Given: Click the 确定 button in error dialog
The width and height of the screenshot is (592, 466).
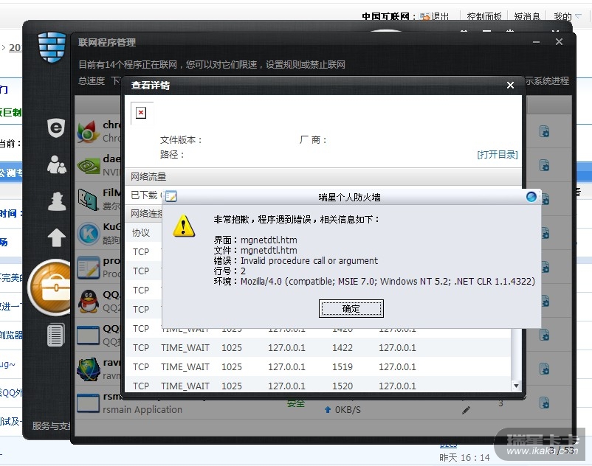Looking at the screenshot, I should click(x=351, y=308).
